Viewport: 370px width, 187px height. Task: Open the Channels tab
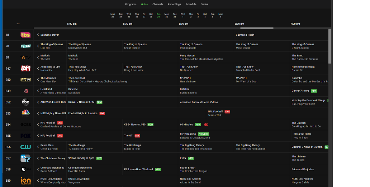pyautogui.click(x=158, y=4)
